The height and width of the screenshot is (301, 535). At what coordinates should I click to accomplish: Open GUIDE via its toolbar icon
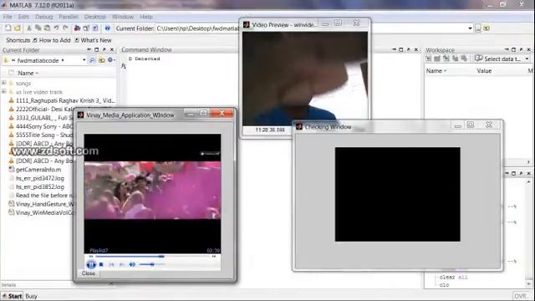pos(86,28)
